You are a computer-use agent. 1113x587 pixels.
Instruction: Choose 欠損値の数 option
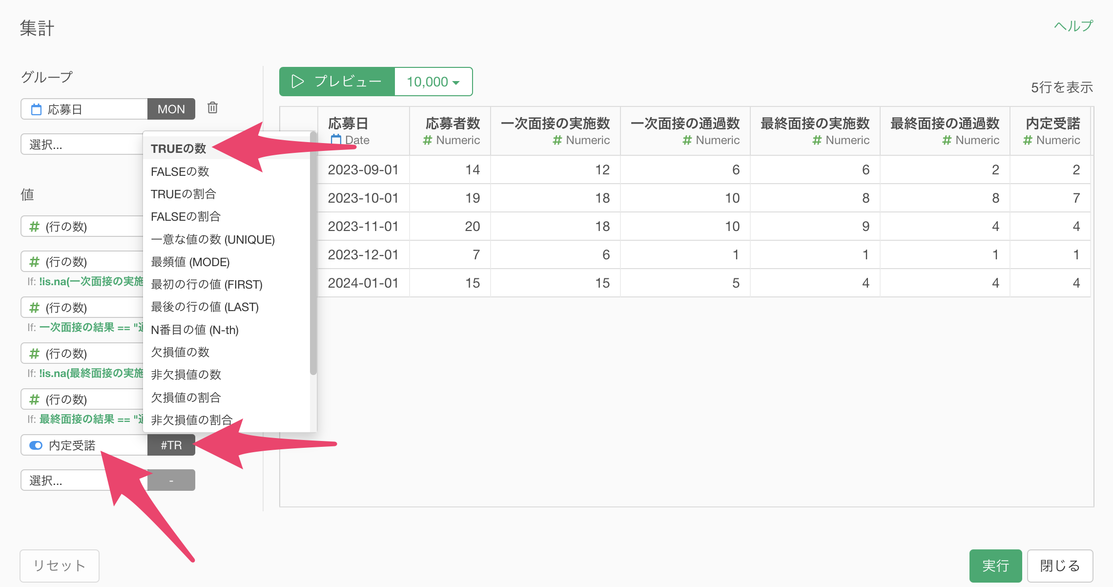227,352
